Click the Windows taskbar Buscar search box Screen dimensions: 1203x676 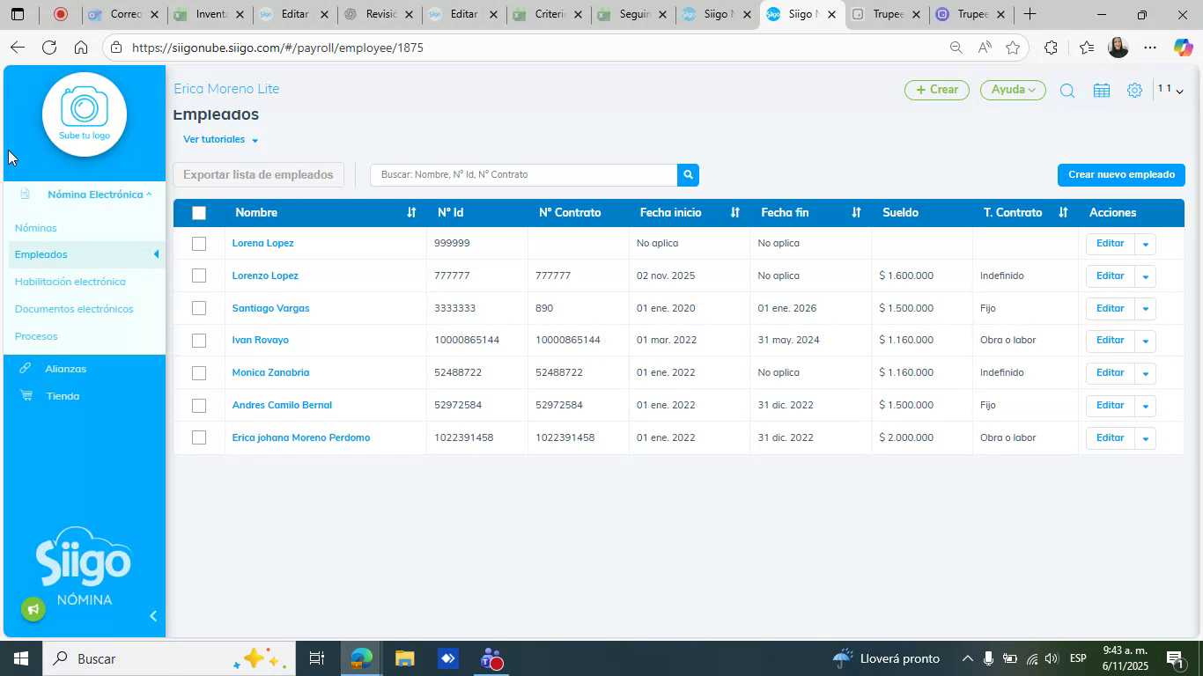167,658
